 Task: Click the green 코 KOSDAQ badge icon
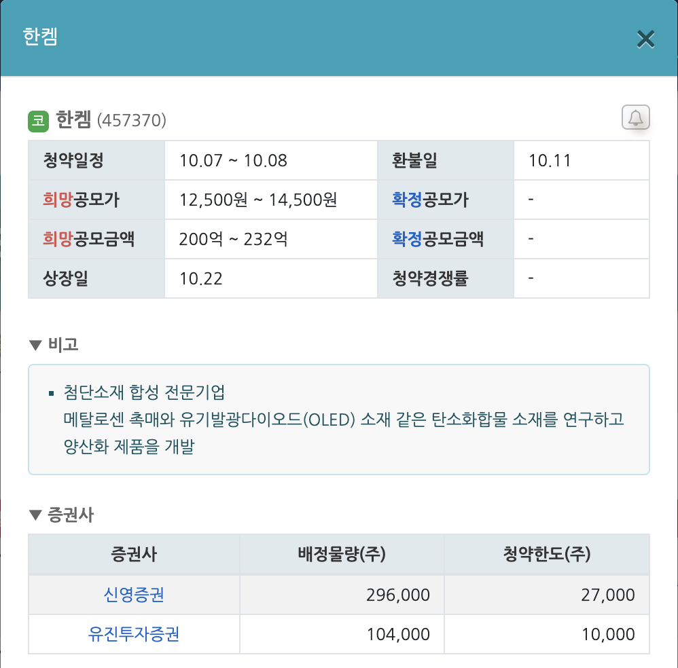39,121
